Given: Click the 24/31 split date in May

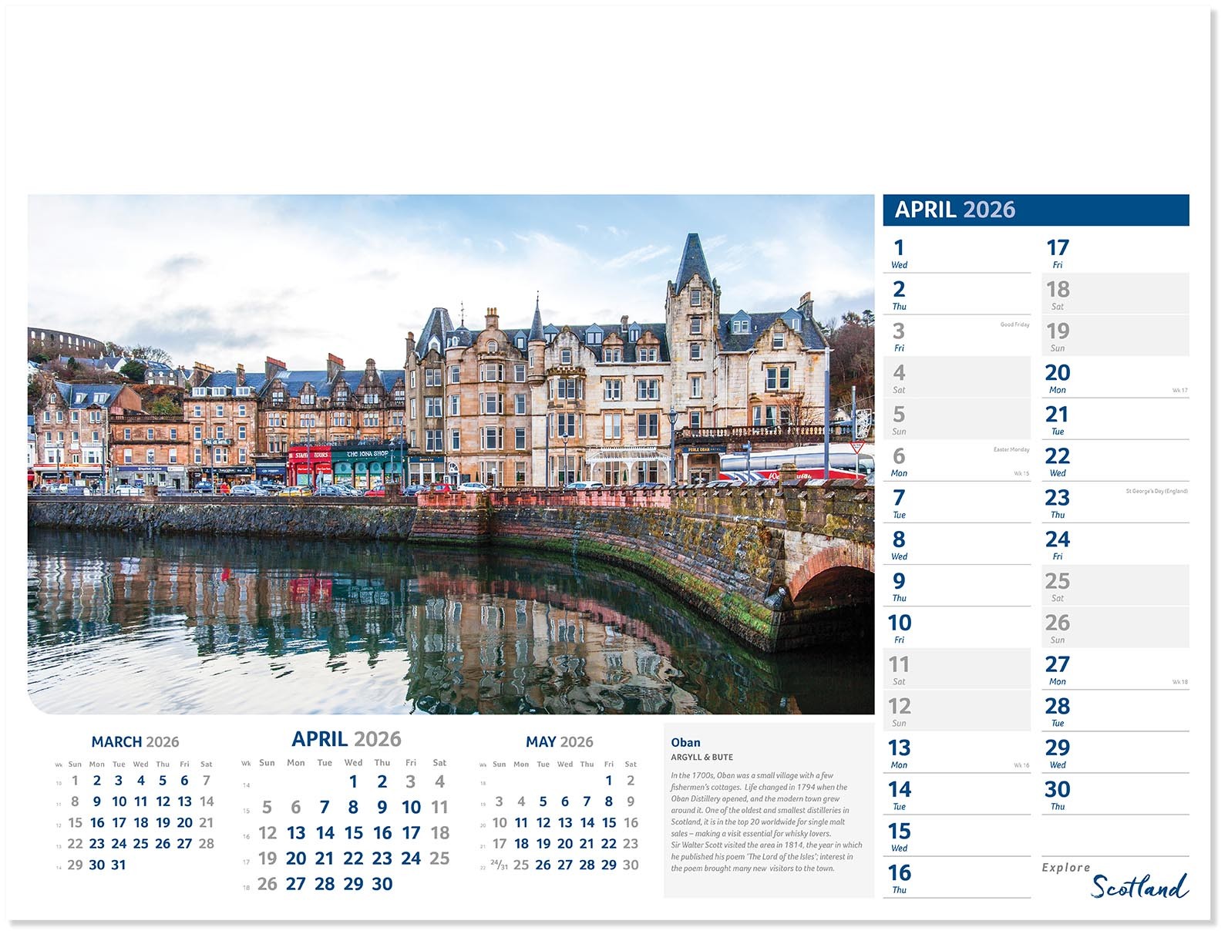Looking at the screenshot, I should [500, 865].
